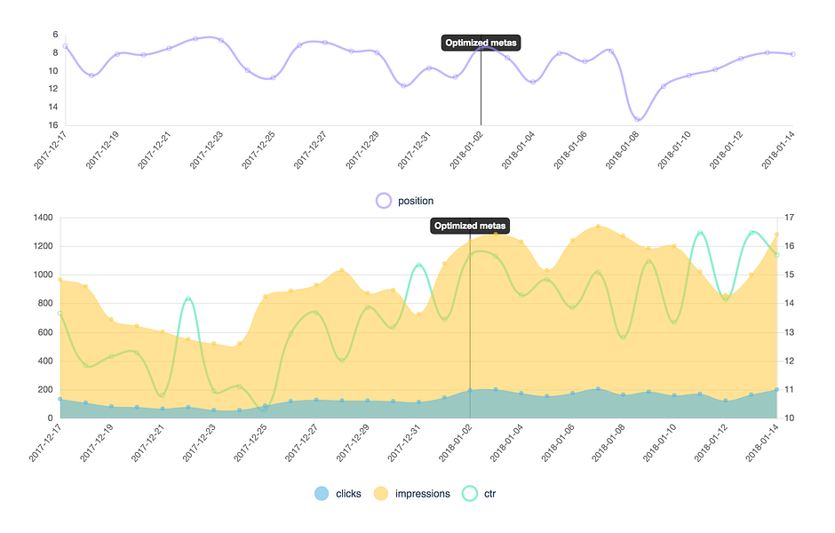Click the position legend text

[416, 201]
